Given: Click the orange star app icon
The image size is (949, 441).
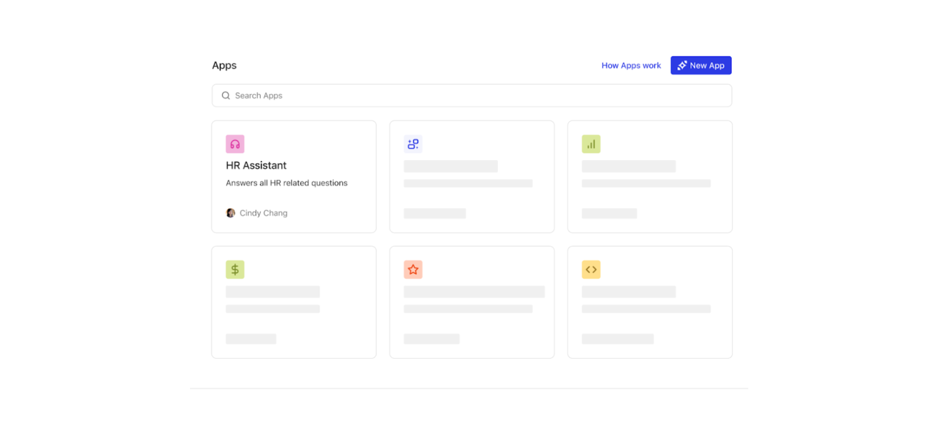Looking at the screenshot, I should pos(413,269).
